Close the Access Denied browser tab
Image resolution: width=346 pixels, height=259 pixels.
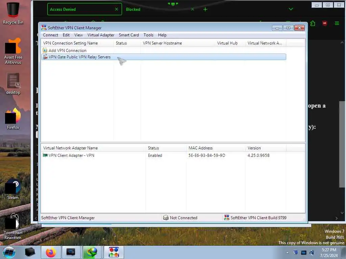117,9
